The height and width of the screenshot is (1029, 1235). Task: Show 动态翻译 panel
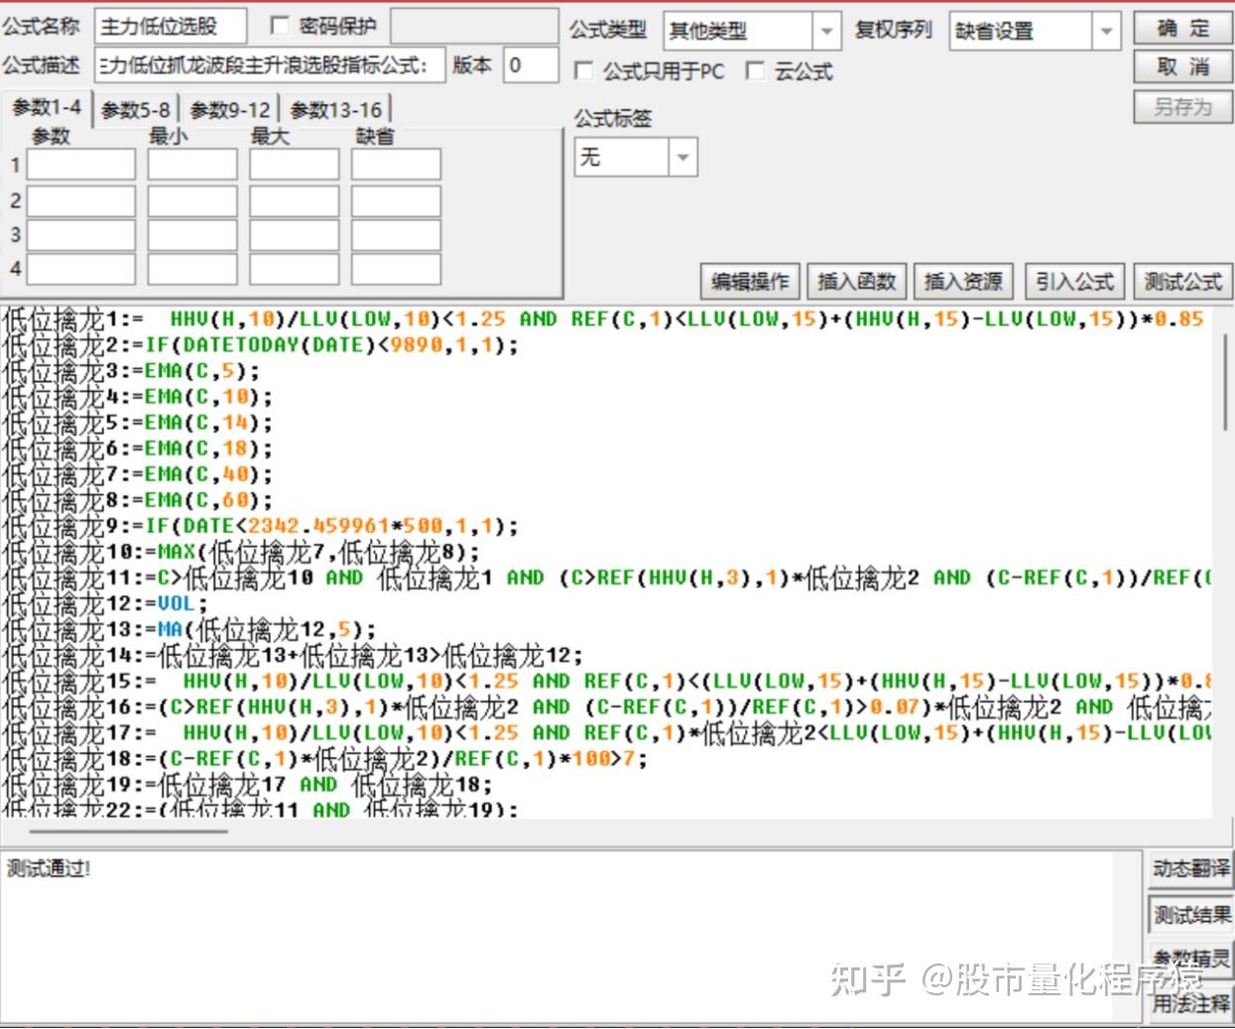click(1191, 869)
